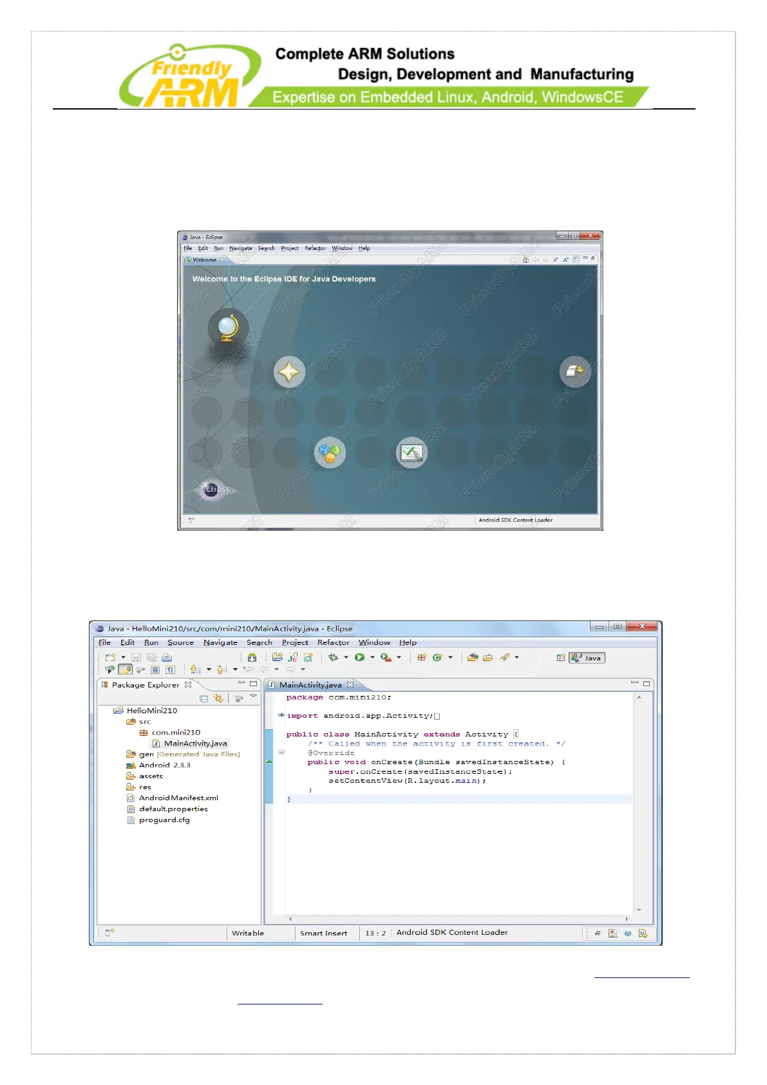767x1085 pixels.
Task: Expand the folded import statements
Action: [x=281, y=715]
